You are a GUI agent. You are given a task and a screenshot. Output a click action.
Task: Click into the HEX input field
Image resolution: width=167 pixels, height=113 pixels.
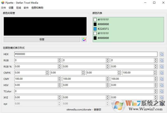(86, 54)
